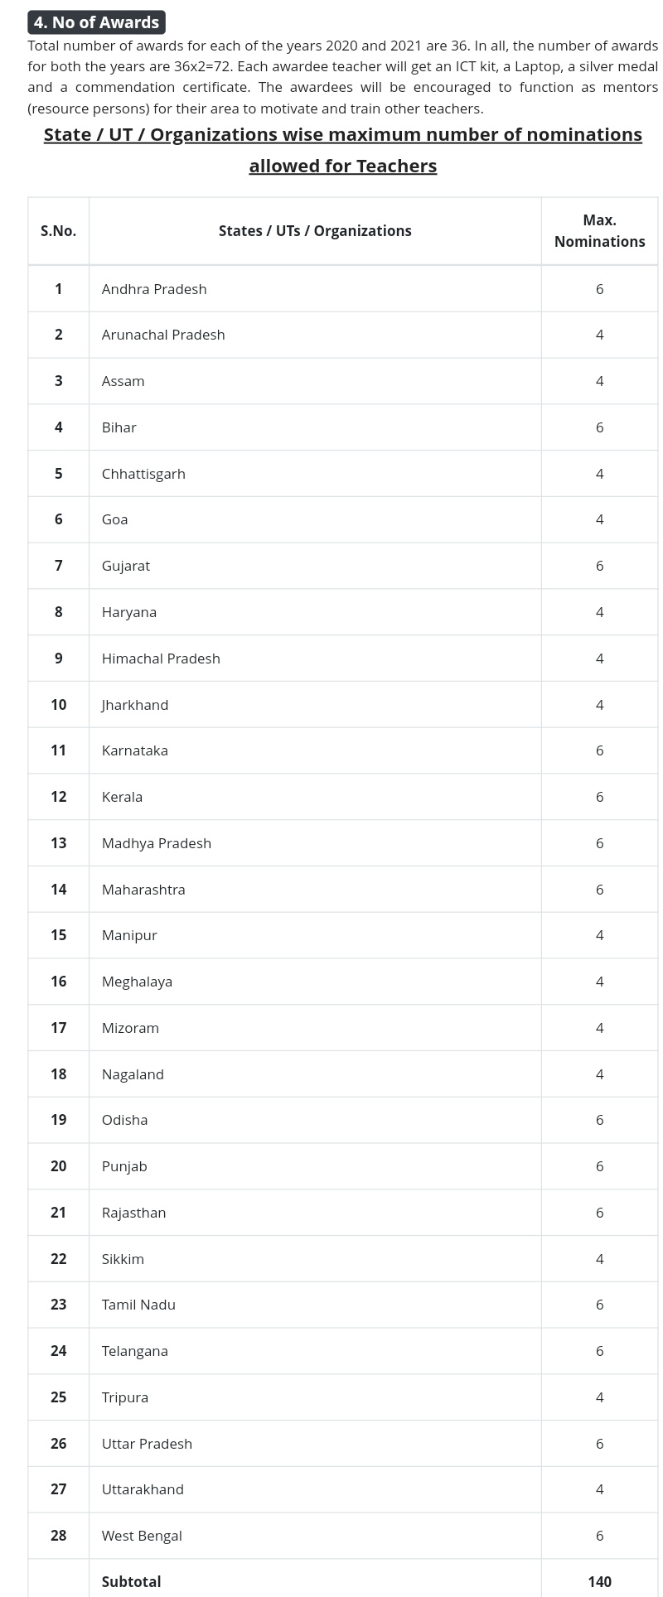Click the "States / UTs / Organizations" column header
This screenshot has height=1597, width=663.
(x=315, y=231)
